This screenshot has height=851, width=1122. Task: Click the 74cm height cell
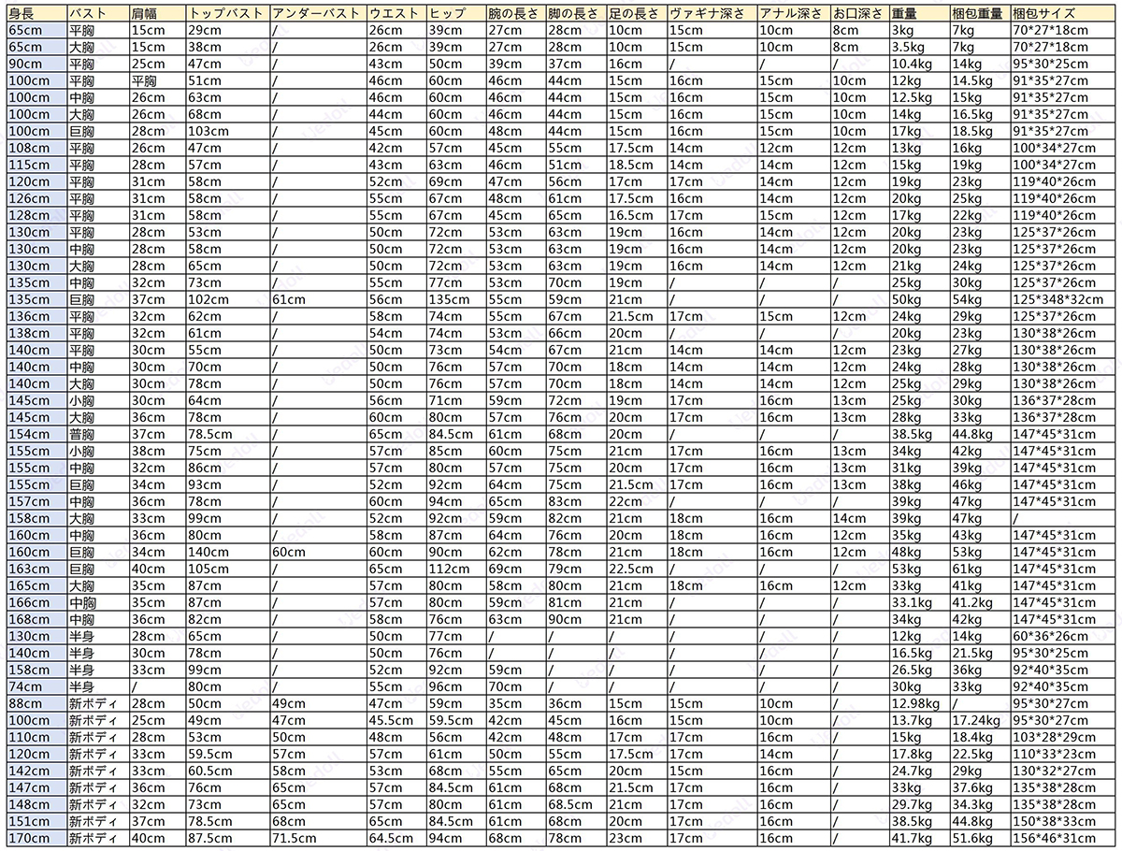pos(36,686)
